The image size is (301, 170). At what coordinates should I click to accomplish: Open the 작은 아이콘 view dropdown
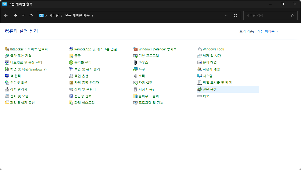click(268, 31)
